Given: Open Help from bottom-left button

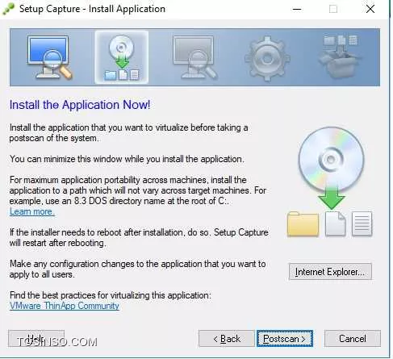Looking at the screenshot, I should (x=36, y=339).
